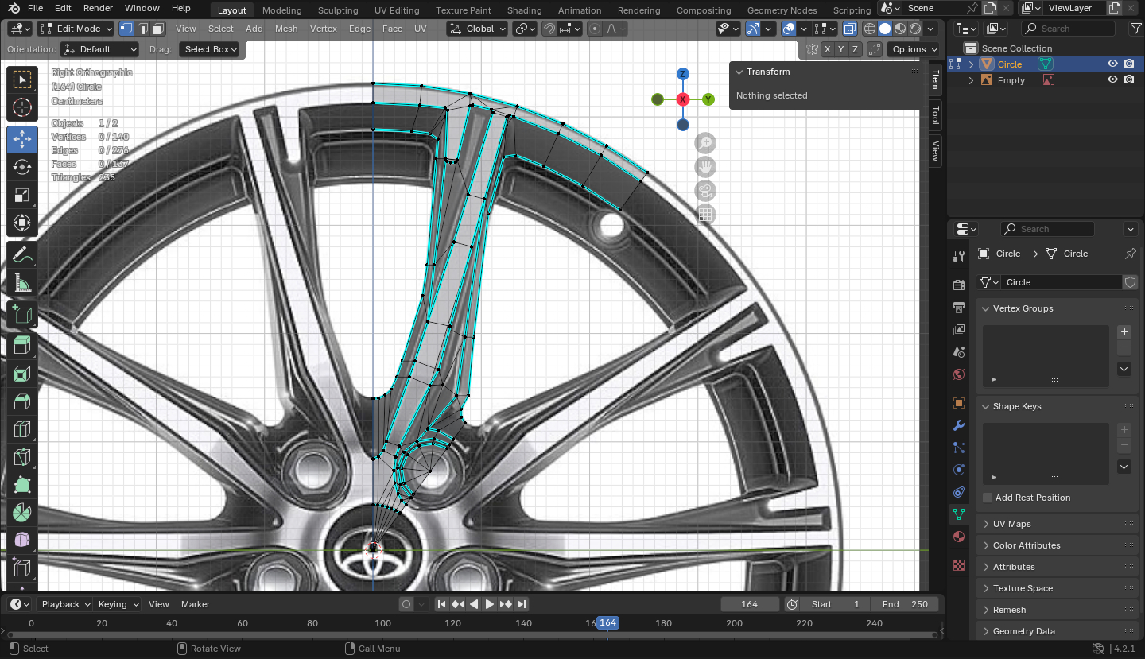The height and width of the screenshot is (659, 1145).
Task: Open the Marker menu in timeline
Action: [x=196, y=604]
